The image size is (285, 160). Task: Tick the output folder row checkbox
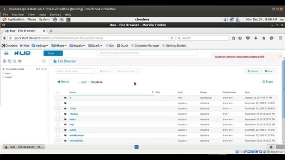[58, 130]
